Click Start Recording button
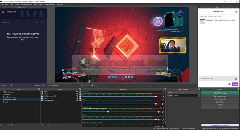 coord(220,99)
